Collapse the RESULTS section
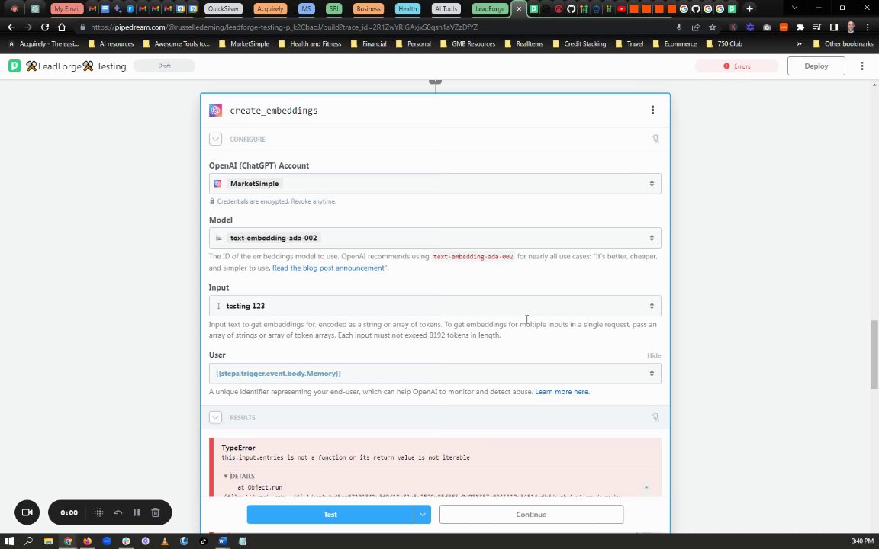879x549 pixels. (x=215, y=417)
